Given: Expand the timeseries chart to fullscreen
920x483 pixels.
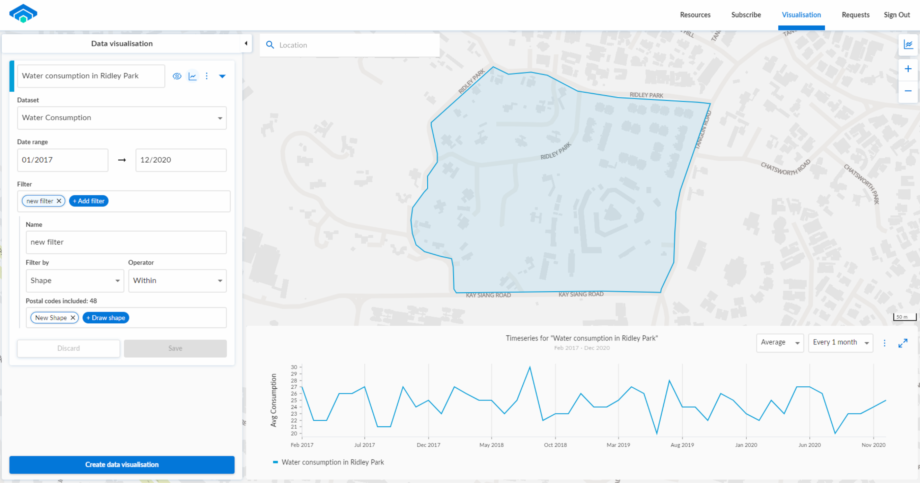Looking at the screenshot, I should [x=903, y=343].
